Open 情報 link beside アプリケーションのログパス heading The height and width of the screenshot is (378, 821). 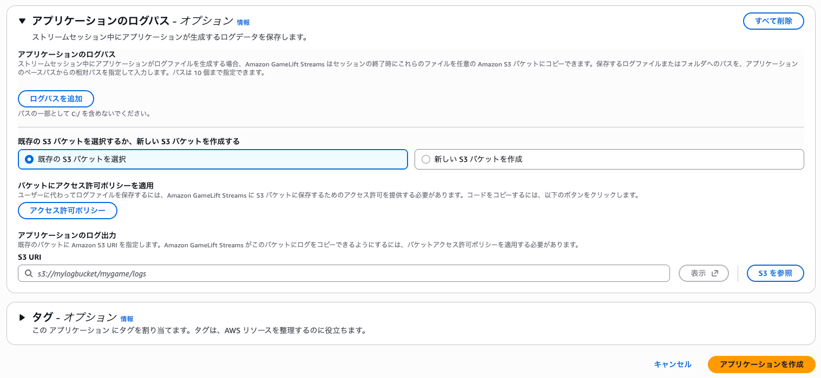(243, 23)
